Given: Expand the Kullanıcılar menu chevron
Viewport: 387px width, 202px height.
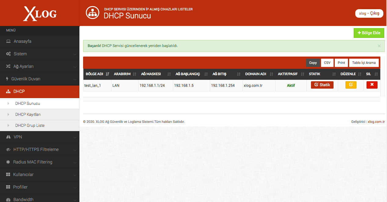Looking at the screenshot, I should [x=75, y=175].
